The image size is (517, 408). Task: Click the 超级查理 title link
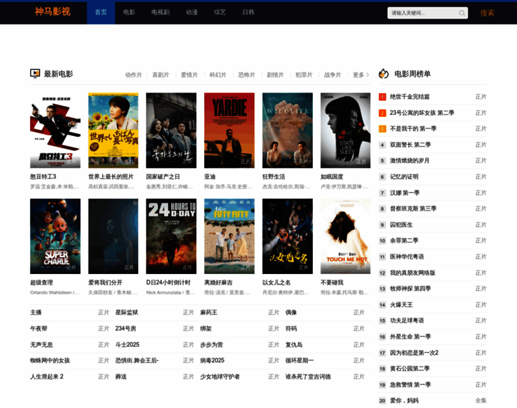click(41, 282)
